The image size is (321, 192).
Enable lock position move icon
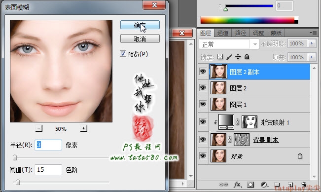(238, 57)
